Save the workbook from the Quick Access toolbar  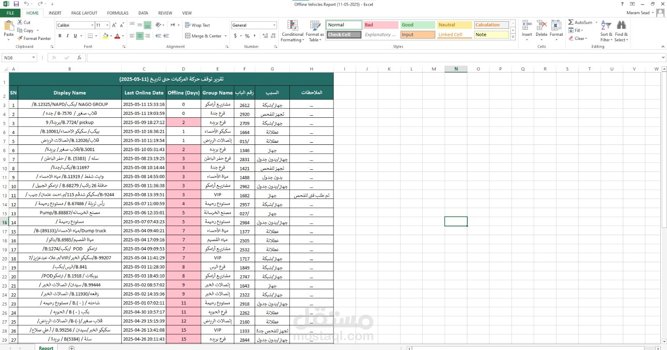click(x=16, y=4)
